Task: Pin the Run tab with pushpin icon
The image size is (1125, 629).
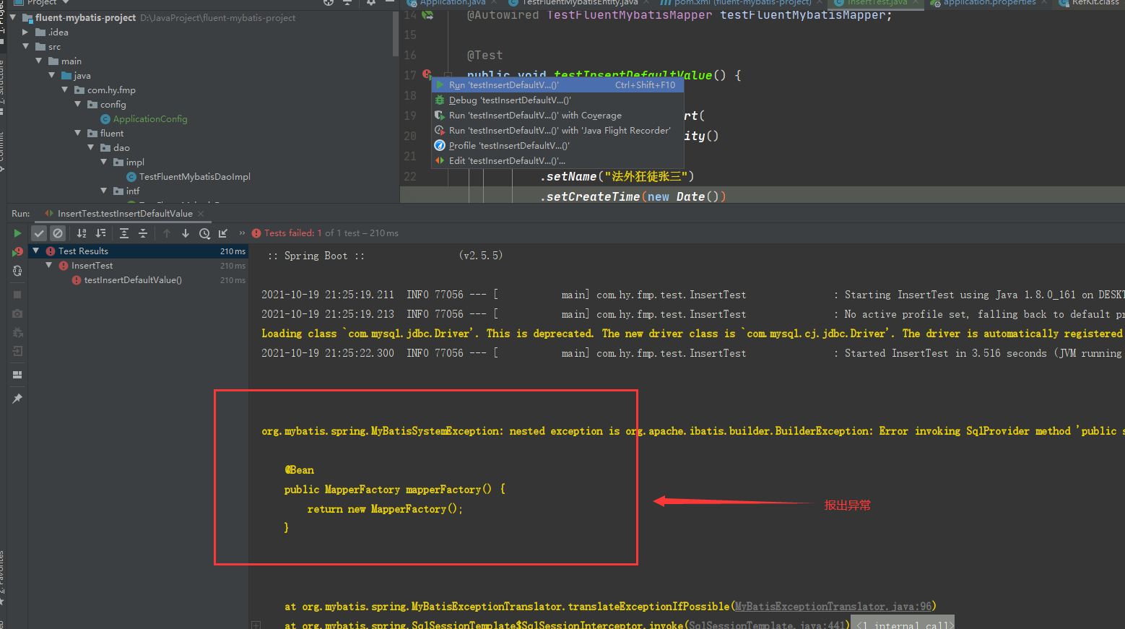Action: [x=17, y=398]
